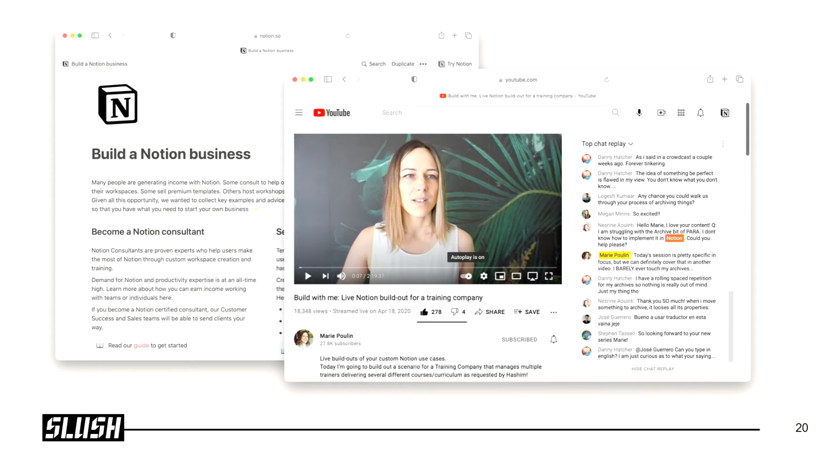Show tab overview in YouTube Safari window
822x451 pixels.
pos(740,79)
